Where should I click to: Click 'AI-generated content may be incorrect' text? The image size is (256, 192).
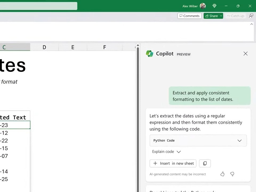tap(178, 174)
